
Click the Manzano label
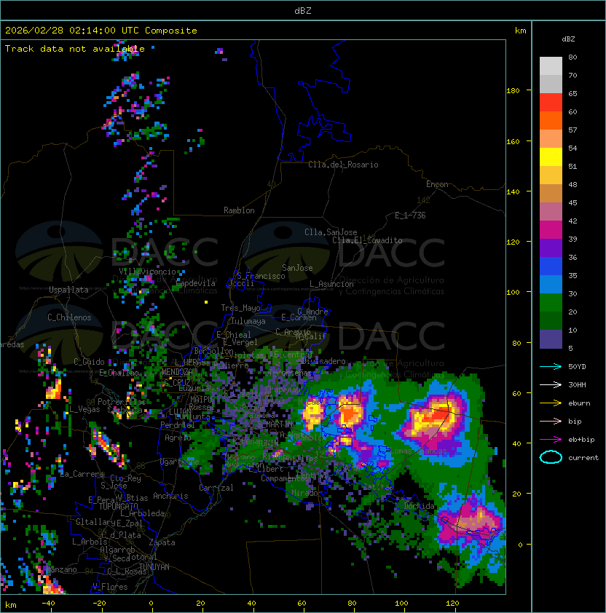(61, 569)
